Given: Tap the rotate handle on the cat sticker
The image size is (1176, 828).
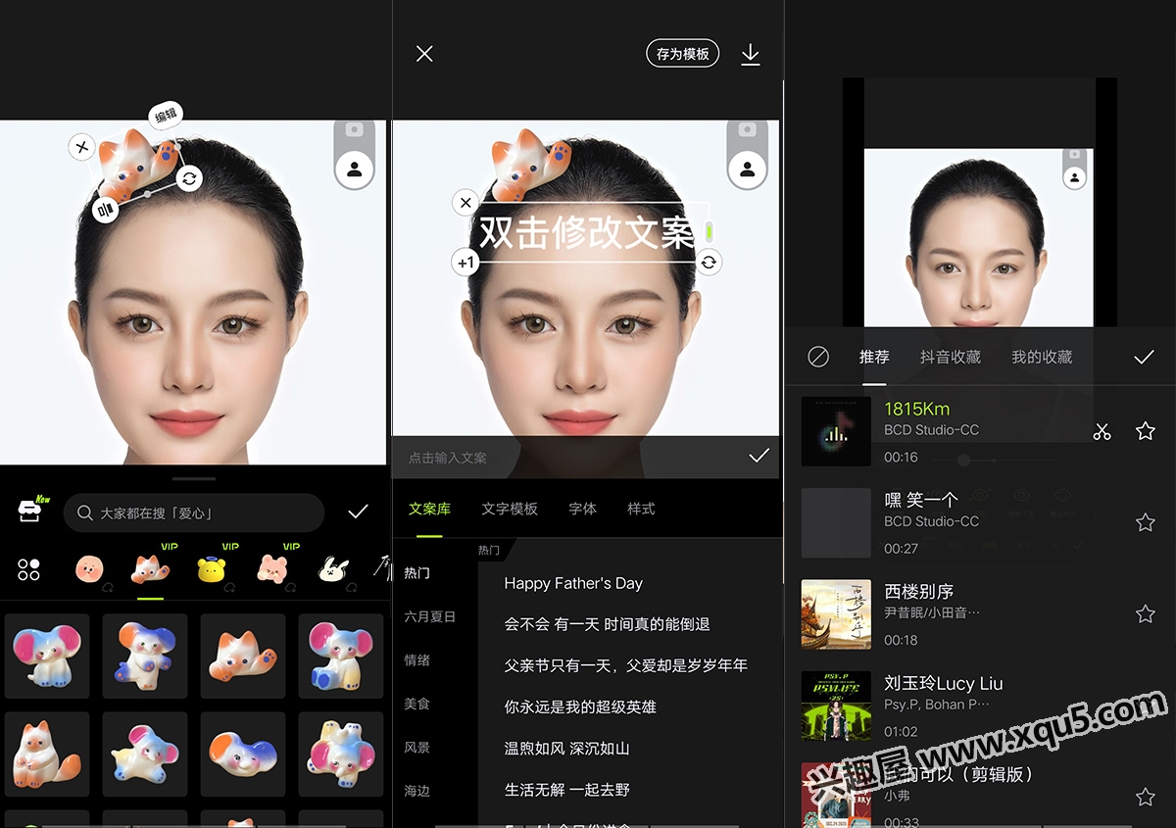Looking at the screenshot, I should coord(190,177).
